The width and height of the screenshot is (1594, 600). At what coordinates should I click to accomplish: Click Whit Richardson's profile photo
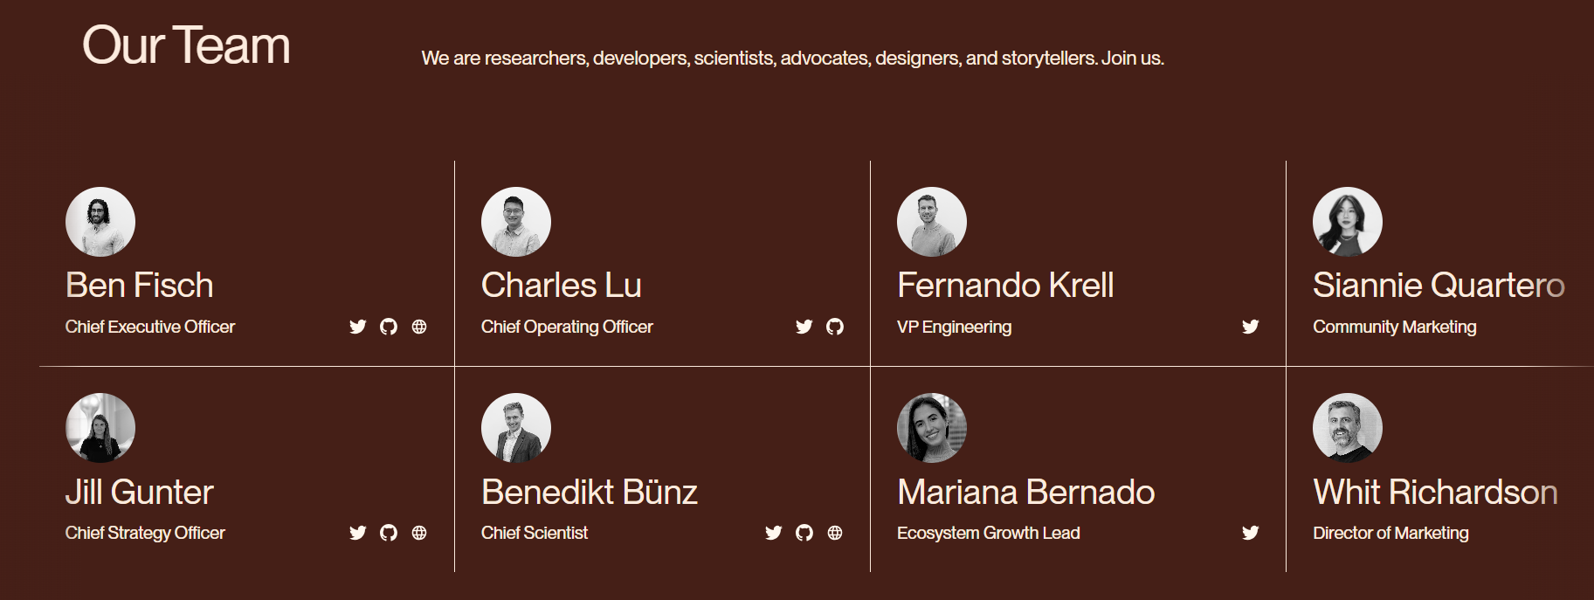pos(1348,428)
